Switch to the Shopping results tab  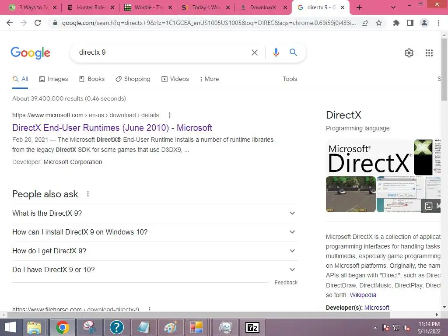click(133, 79)
